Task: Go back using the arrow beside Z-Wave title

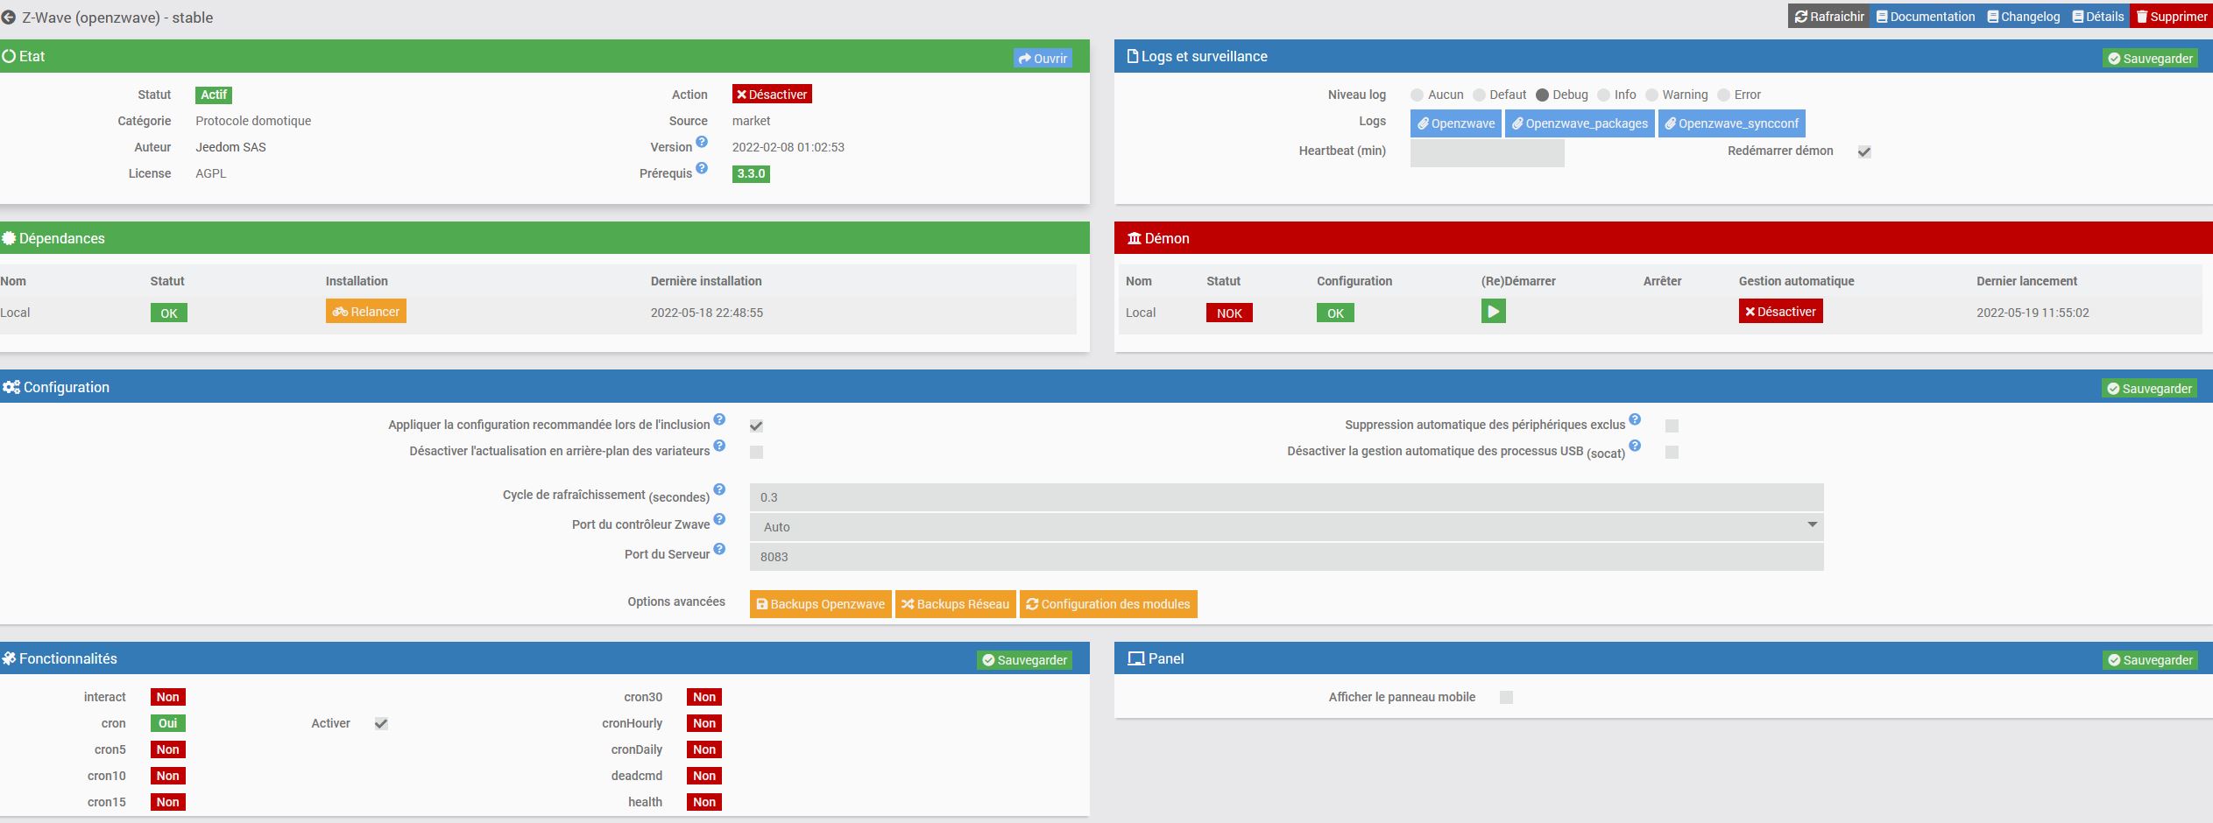Action: coord(9,18)
